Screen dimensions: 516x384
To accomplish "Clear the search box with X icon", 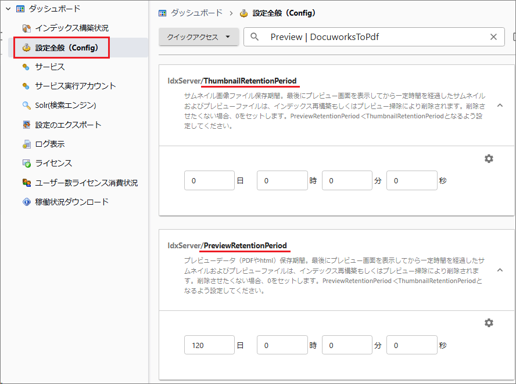I will pyautogui.click(x=493, y=37).
